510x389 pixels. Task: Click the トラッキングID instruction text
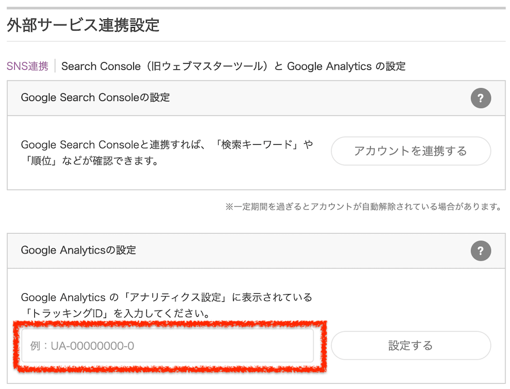166,305
